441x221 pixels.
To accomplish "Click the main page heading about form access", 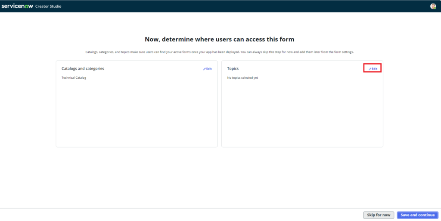I will [220, 39].
